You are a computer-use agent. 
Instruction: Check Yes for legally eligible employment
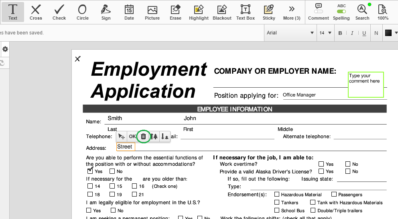point(89,210)
